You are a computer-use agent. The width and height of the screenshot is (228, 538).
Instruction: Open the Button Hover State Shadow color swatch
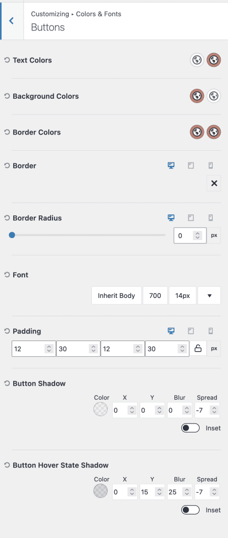[x=100, y=491]
